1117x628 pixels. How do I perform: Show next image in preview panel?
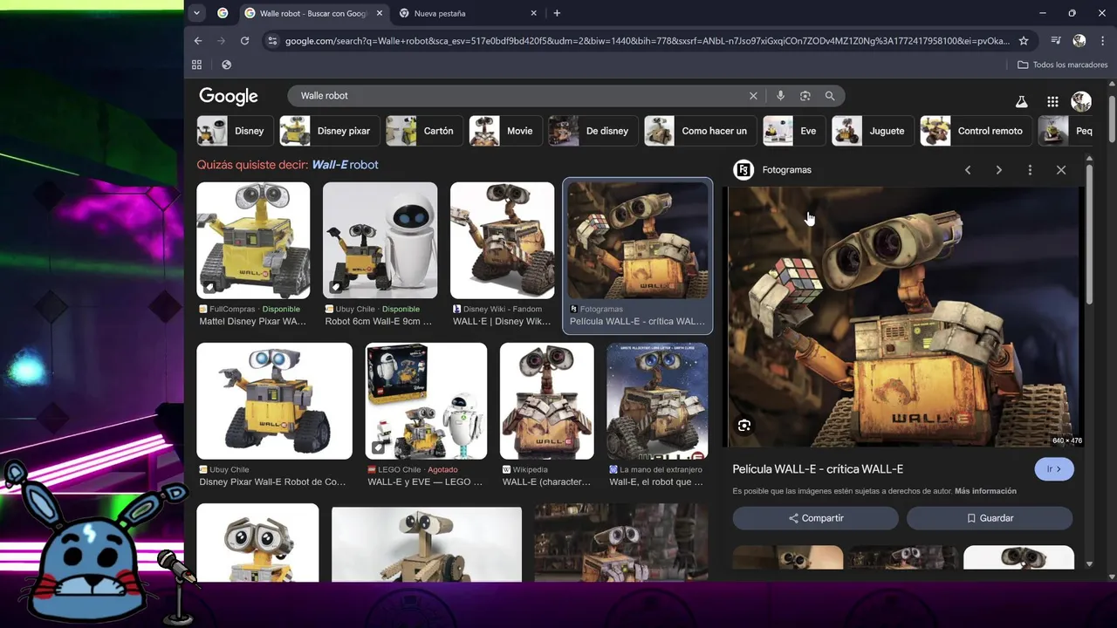click(999, 170)
